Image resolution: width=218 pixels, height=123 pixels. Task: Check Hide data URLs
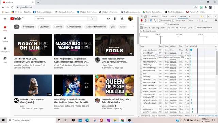[x=166, y=24]
